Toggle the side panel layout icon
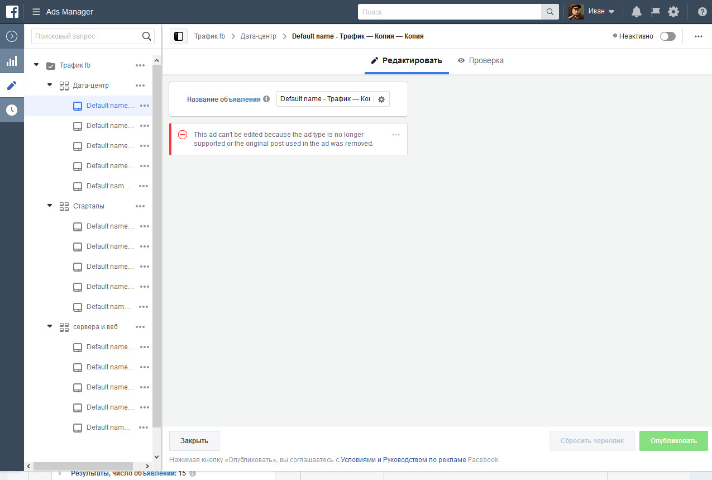The height and width of the screenshot is (480, 712). [x=179, y=36]
